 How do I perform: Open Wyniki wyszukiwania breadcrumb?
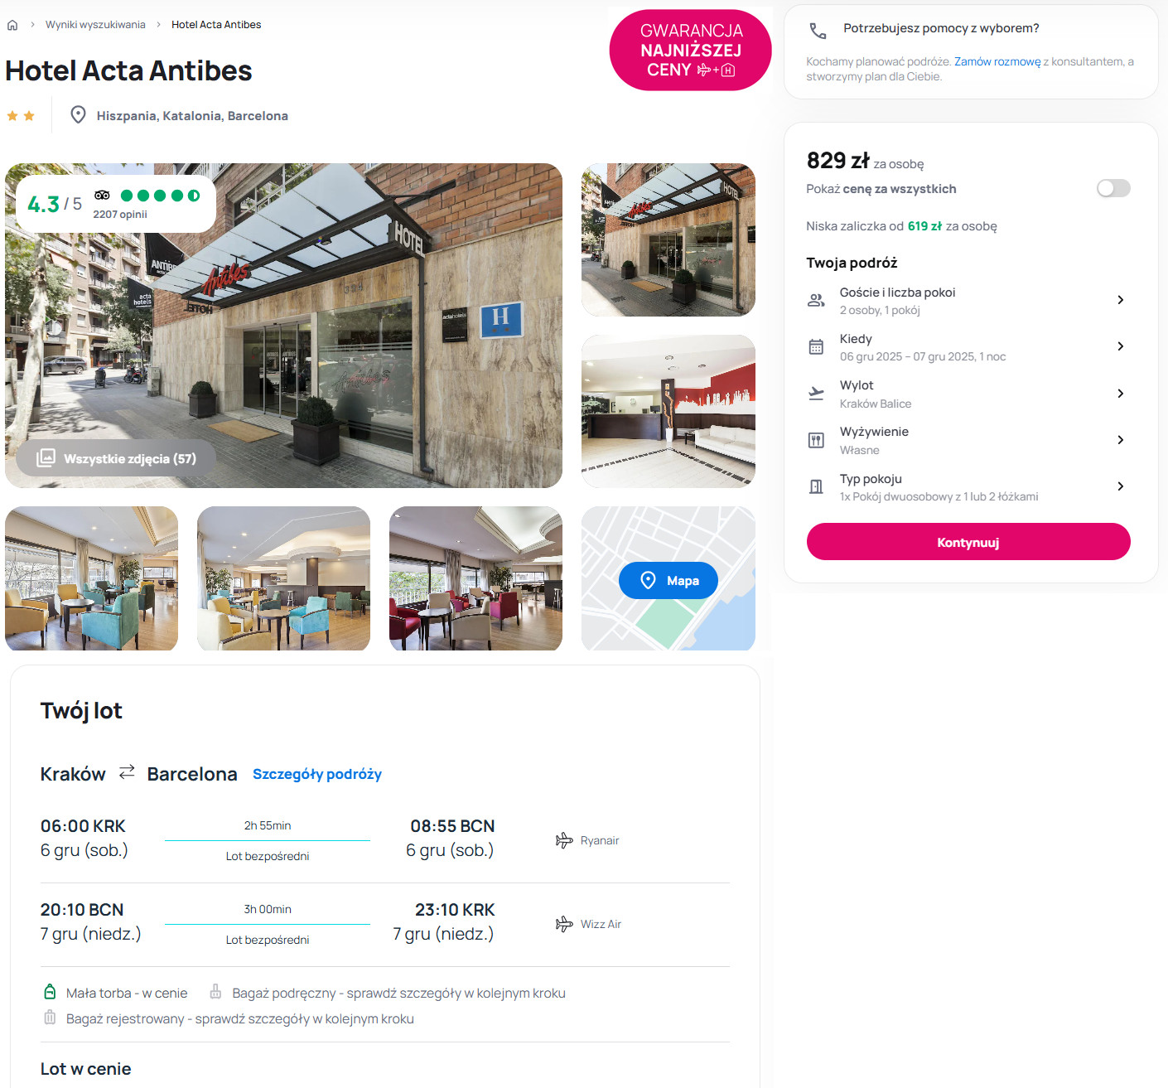coord(95,25)
